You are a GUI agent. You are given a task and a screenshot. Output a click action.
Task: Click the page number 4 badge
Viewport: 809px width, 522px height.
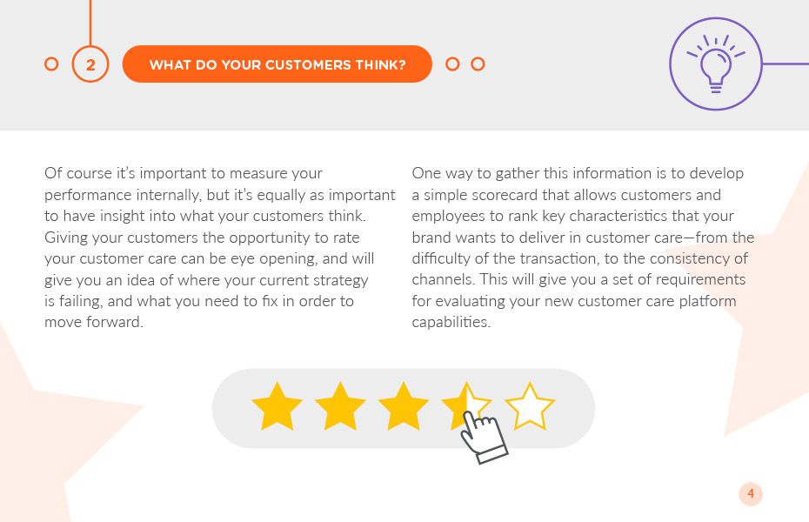(x=751, y=493)
